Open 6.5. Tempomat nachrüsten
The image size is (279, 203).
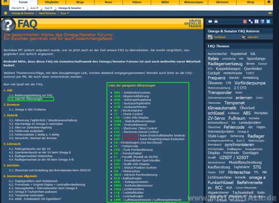pyautogui.click(x=26, y=195)
